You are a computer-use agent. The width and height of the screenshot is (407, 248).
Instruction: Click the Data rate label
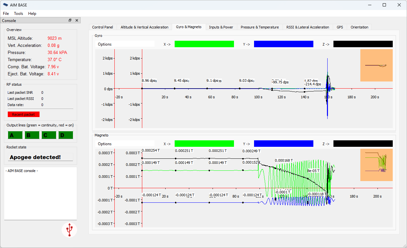(x=16, y=105)
